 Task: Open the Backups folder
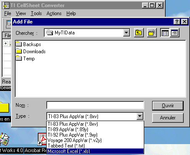click(29, 44)
